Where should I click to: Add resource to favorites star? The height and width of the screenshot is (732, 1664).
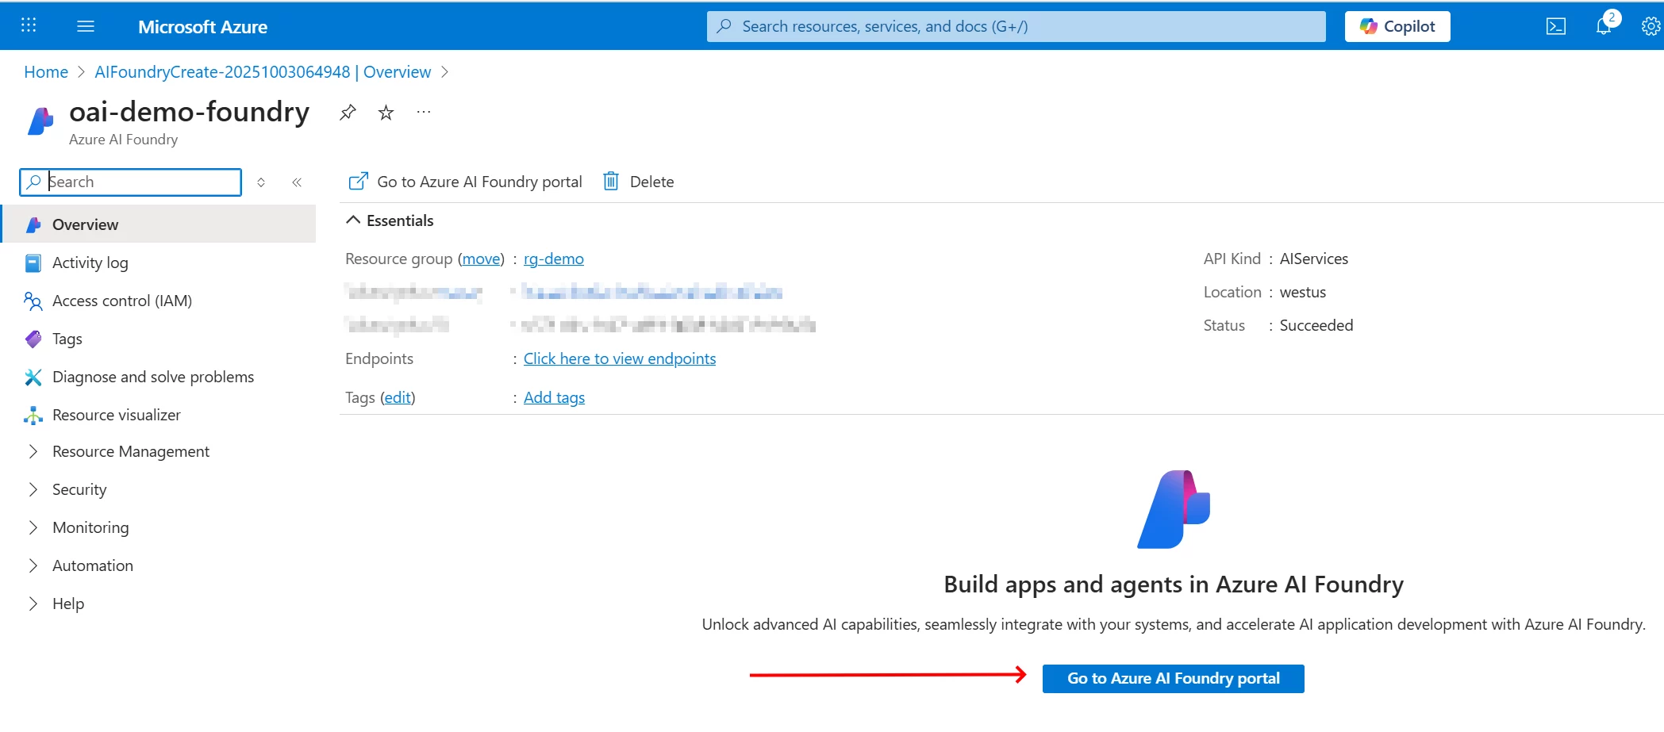pyautogui.click(x=386, y=113)
